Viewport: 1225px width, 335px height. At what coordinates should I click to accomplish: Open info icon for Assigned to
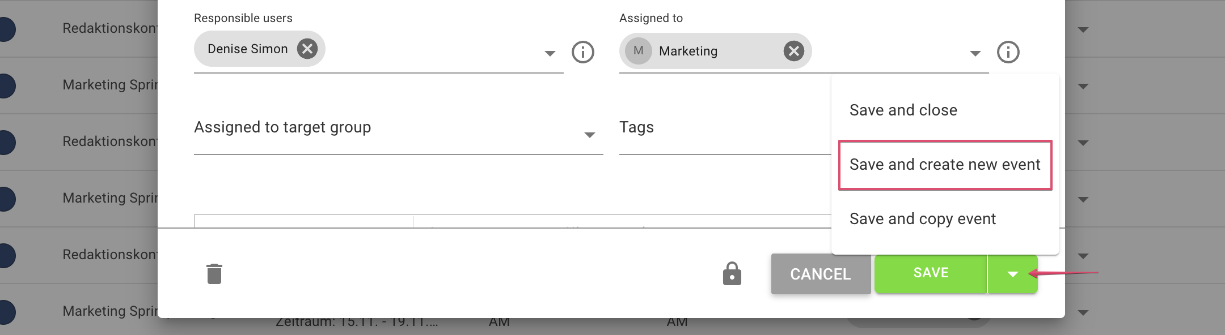coord(1008,52)
